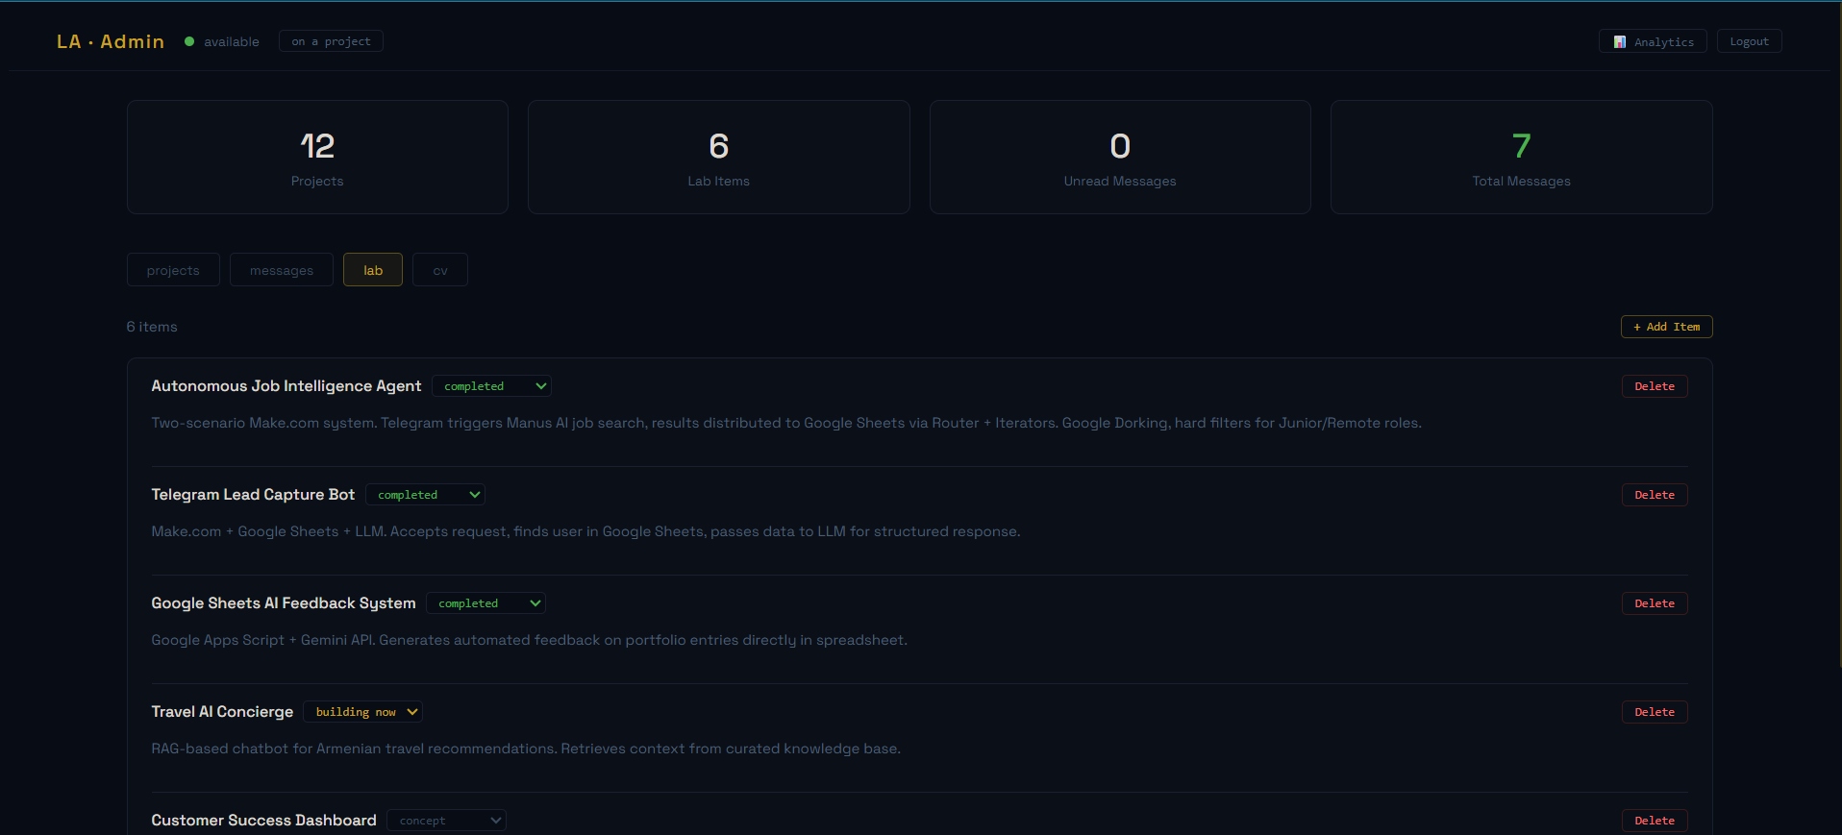Screen dimensions: 1842x835
Task: Open the 'building now' dropdown for Travel AI Concierge
Action: 362,712
